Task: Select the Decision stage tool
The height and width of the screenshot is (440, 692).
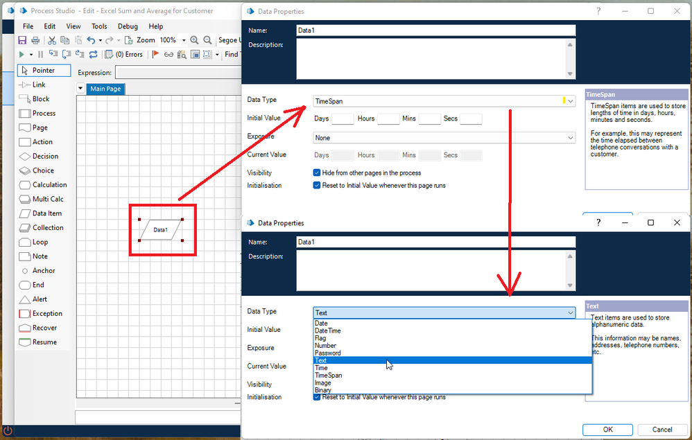Action: click(44, 157)
